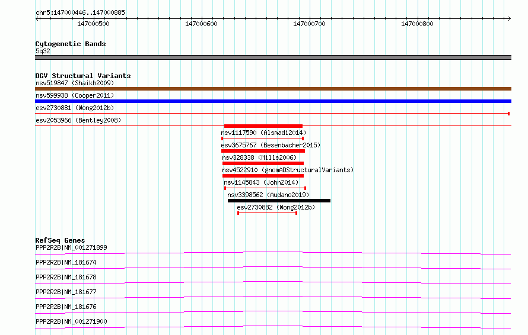Click the thick red esv2053966 segment
The height and width of the screenshot is (335, 528).
(x=263, y=126)
